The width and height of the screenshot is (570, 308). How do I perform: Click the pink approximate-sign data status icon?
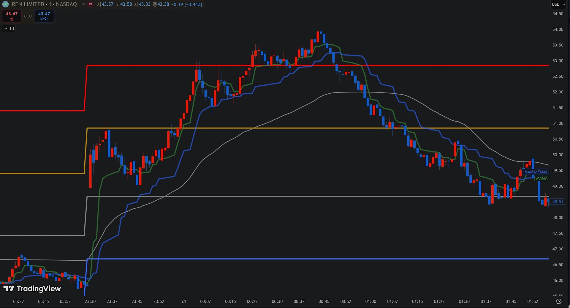pyautogui.click(x=90, y=4)
